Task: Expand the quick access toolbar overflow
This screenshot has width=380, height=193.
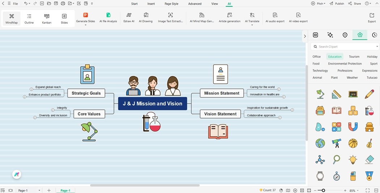Action: 92,3
